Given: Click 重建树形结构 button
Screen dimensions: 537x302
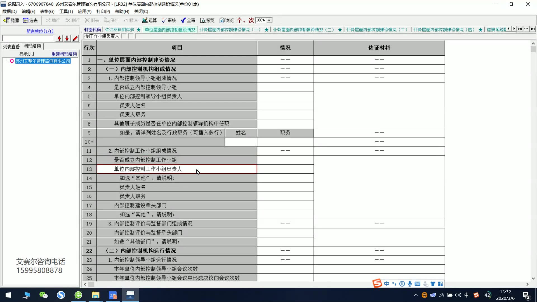Looking at the screenshot, I should (64, 53).
